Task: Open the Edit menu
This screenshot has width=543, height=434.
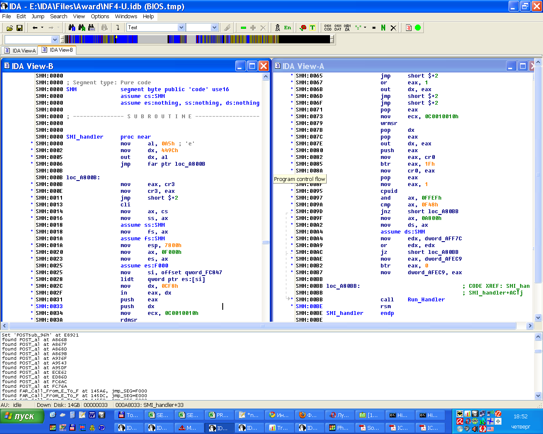Action: tap(21, 17)
